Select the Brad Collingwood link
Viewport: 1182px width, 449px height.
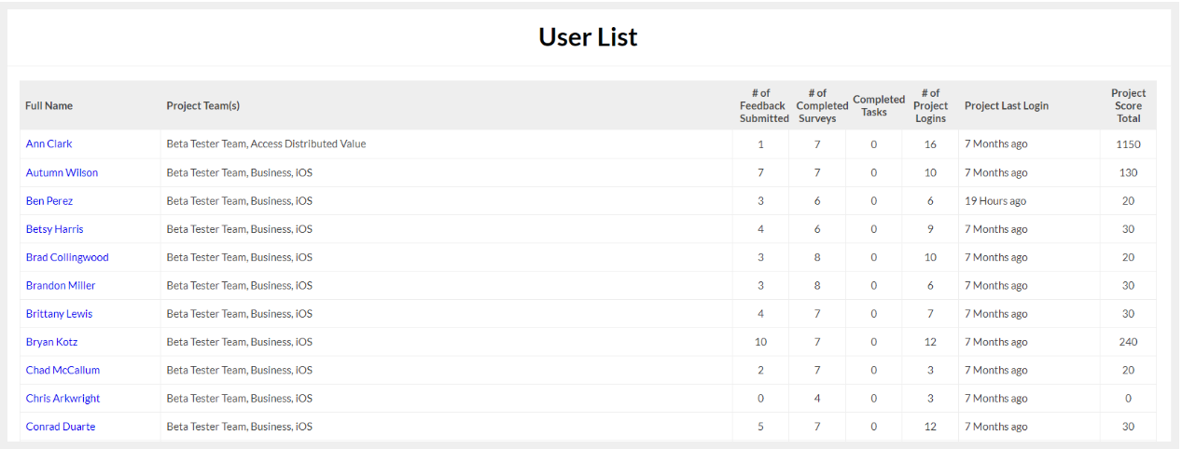point(67,257)
